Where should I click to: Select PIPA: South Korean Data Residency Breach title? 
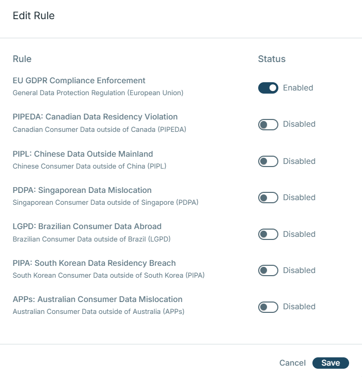tap(94, 263)
